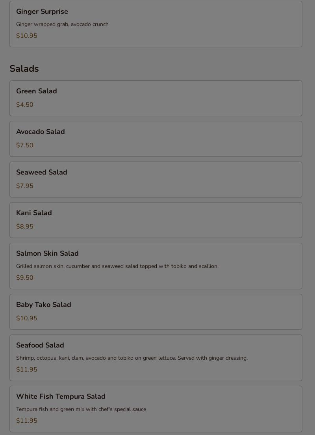Click the $7.50 Avocado Salad price
This screenshot has height=435, width=315.
[x=25, y=145]
